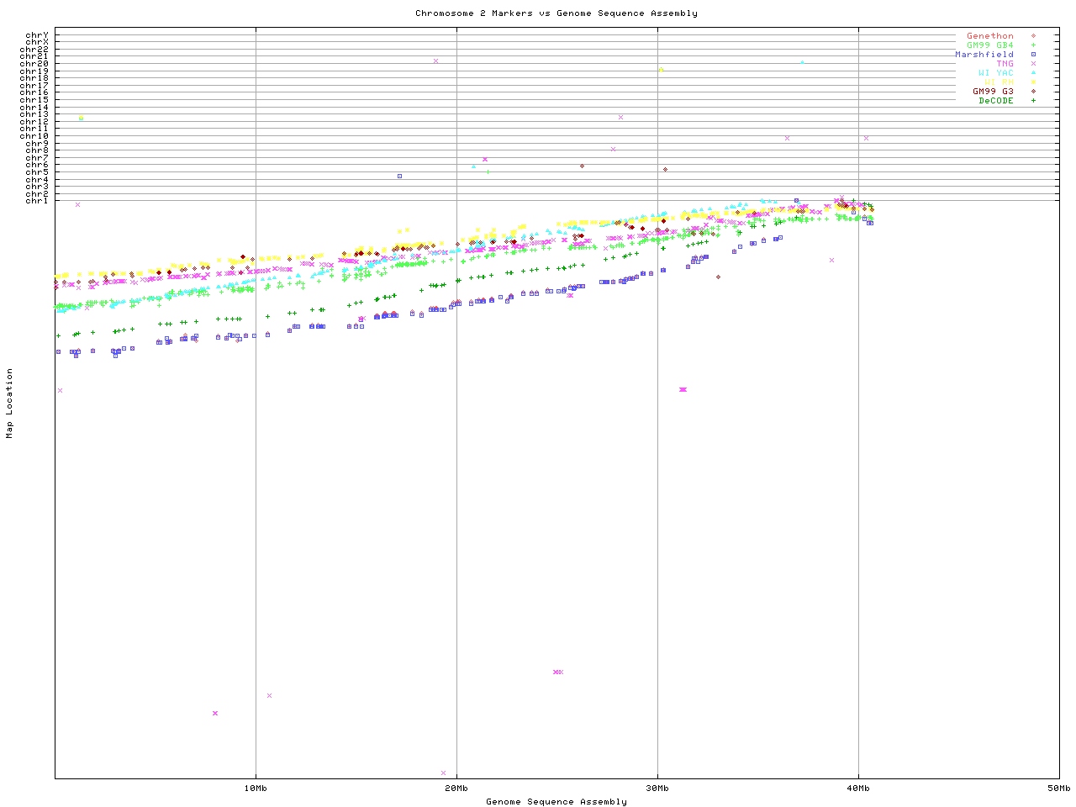Screen dimensions: 1076x807
Task: Click the red diamond Genethon legend marker
Action: point(1033,36)
